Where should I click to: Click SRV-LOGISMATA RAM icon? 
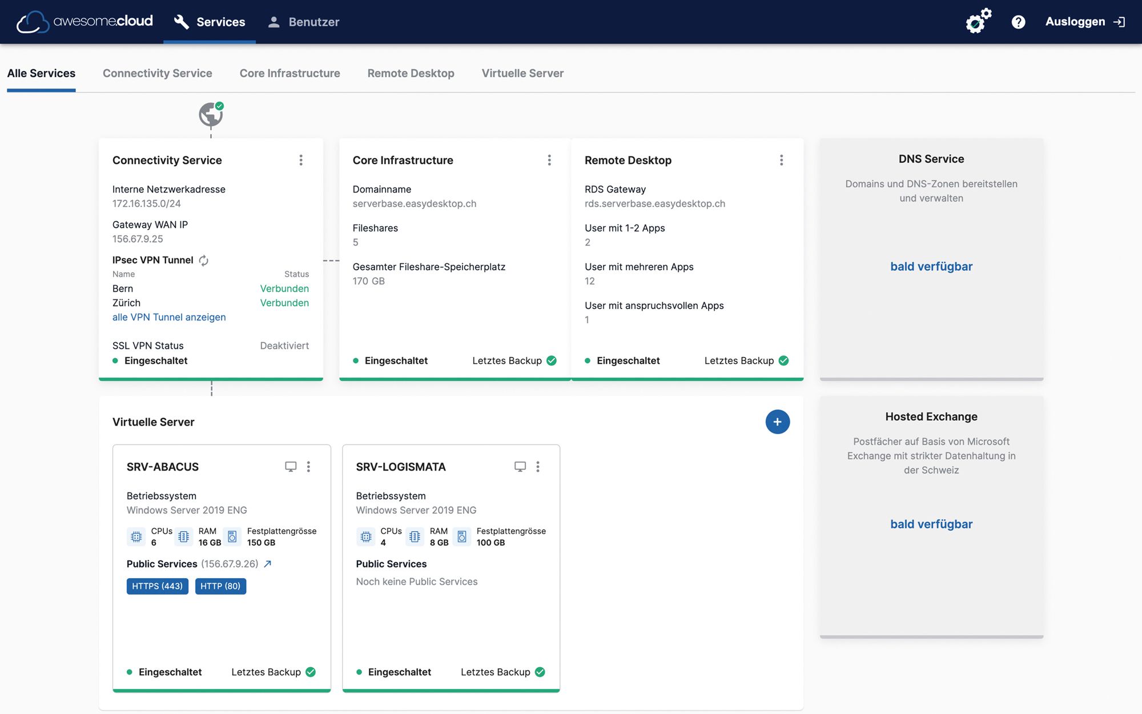click(x=415, y=537)
